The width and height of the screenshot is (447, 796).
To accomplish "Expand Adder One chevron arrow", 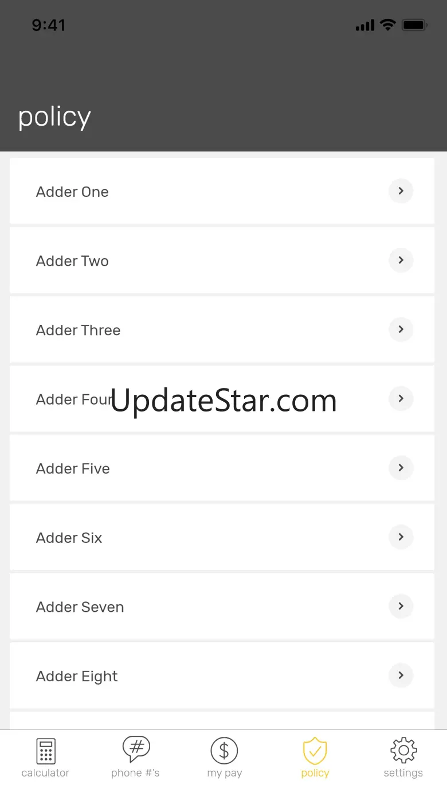I will (401, 191).
